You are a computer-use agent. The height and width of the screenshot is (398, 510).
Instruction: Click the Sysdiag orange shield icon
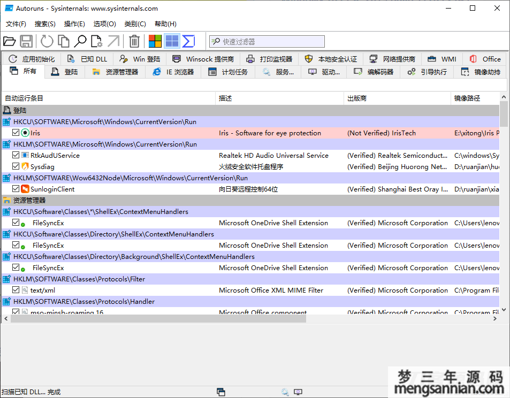(25, 166)
